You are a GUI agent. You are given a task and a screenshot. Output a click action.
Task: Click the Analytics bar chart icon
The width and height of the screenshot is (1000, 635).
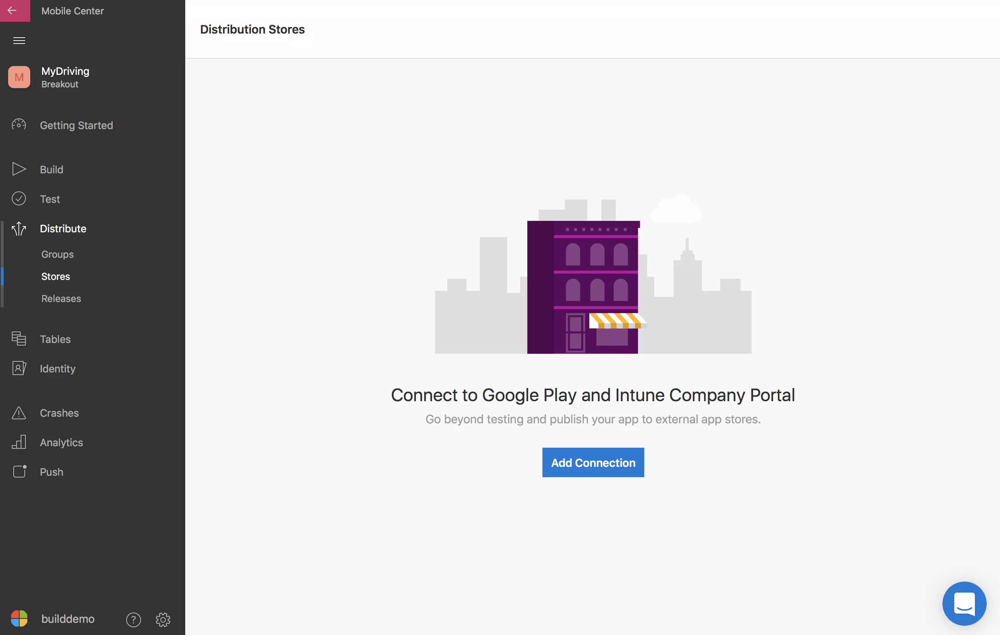[x=19, y=442]
